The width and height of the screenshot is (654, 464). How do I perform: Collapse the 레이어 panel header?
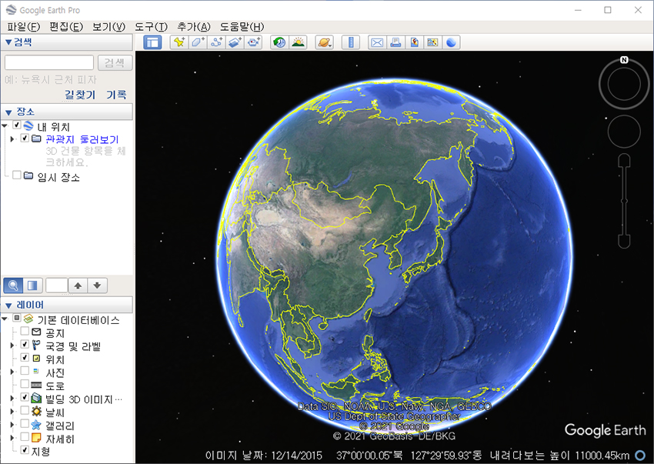point(67,305)
